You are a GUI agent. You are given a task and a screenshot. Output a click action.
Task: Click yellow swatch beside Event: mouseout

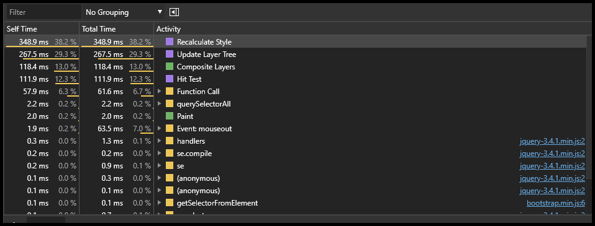(170, 129)
